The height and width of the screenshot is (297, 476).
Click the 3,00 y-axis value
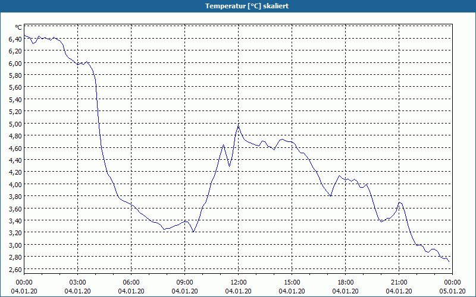[15, 245]
